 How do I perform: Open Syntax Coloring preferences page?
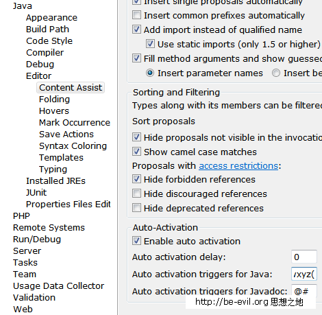(x=73, y=146)
